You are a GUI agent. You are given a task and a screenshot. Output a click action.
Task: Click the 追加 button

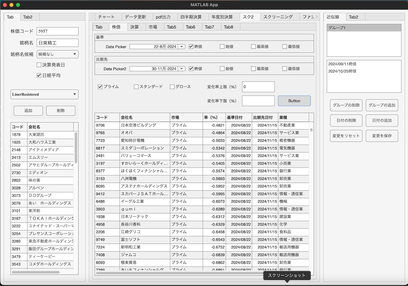pyautogui.click(x=28, y=111)
